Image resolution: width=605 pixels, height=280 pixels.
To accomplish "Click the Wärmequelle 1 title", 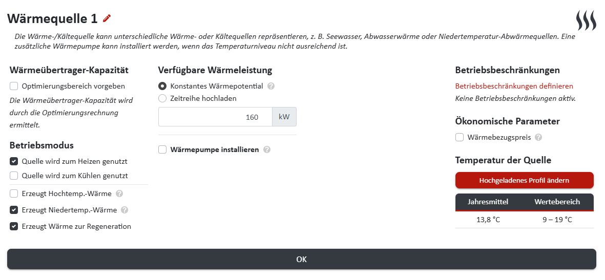I will 53,18.
